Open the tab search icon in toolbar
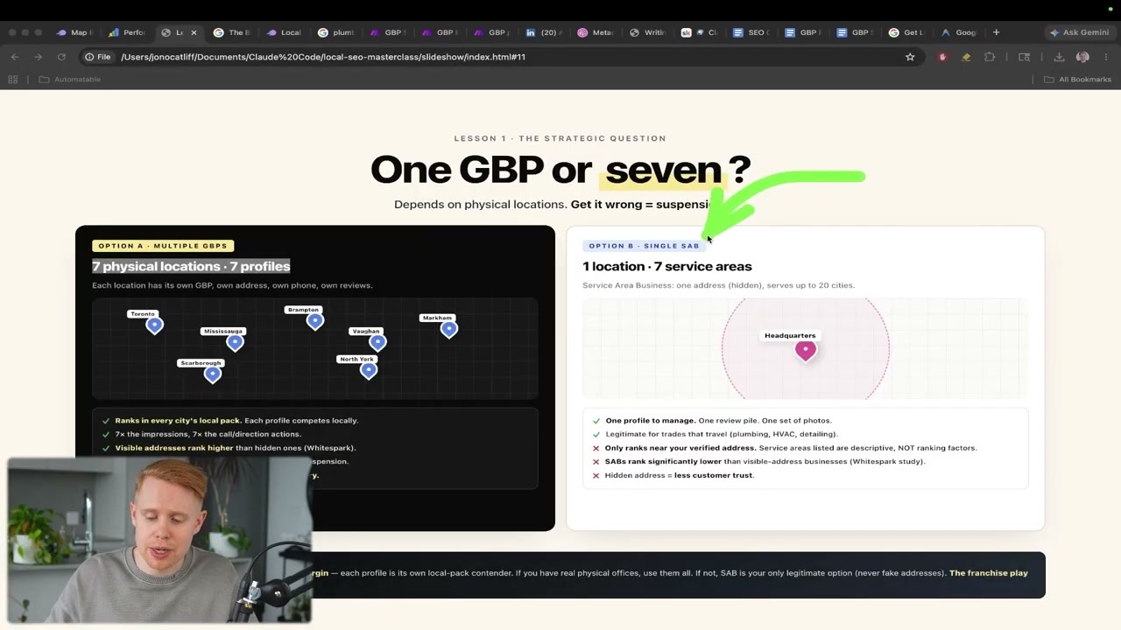 (x=1024, y=57)
